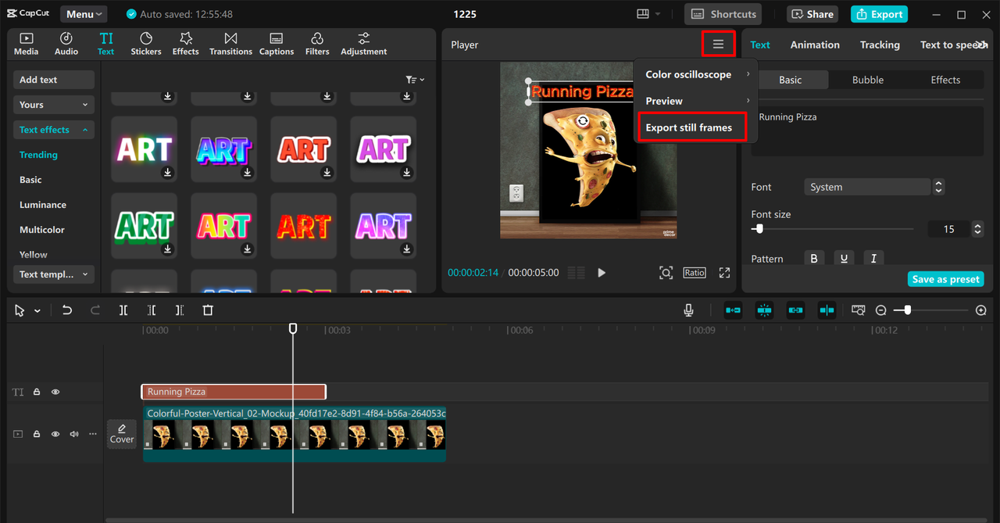The height and width of the screenshot is (523, 1000).
Task: Switch to the Animation tab
Action: click(815, 45)
